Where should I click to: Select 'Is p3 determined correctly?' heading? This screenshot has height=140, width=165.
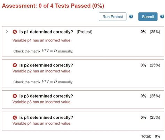click(46, 96)
